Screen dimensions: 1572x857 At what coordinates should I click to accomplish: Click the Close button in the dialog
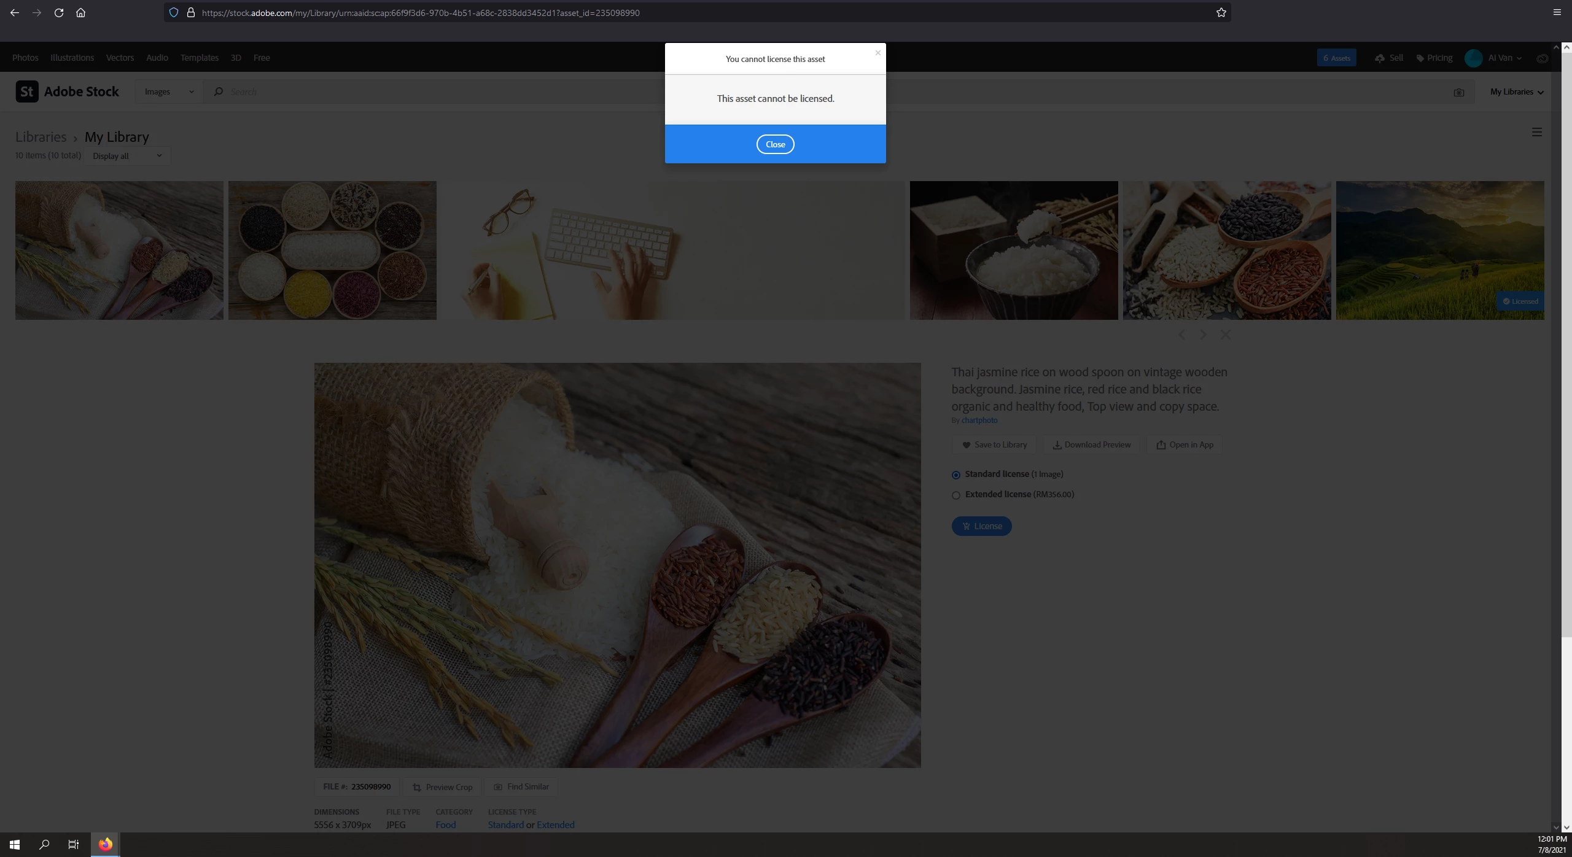tap(775, 144)
